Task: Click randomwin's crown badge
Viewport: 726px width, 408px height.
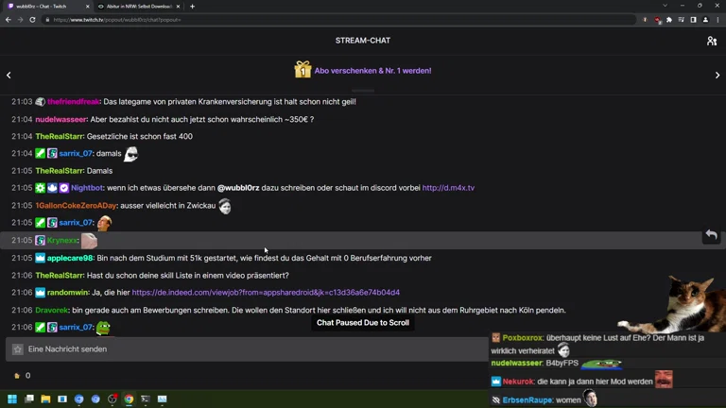Action: [41, 293]
